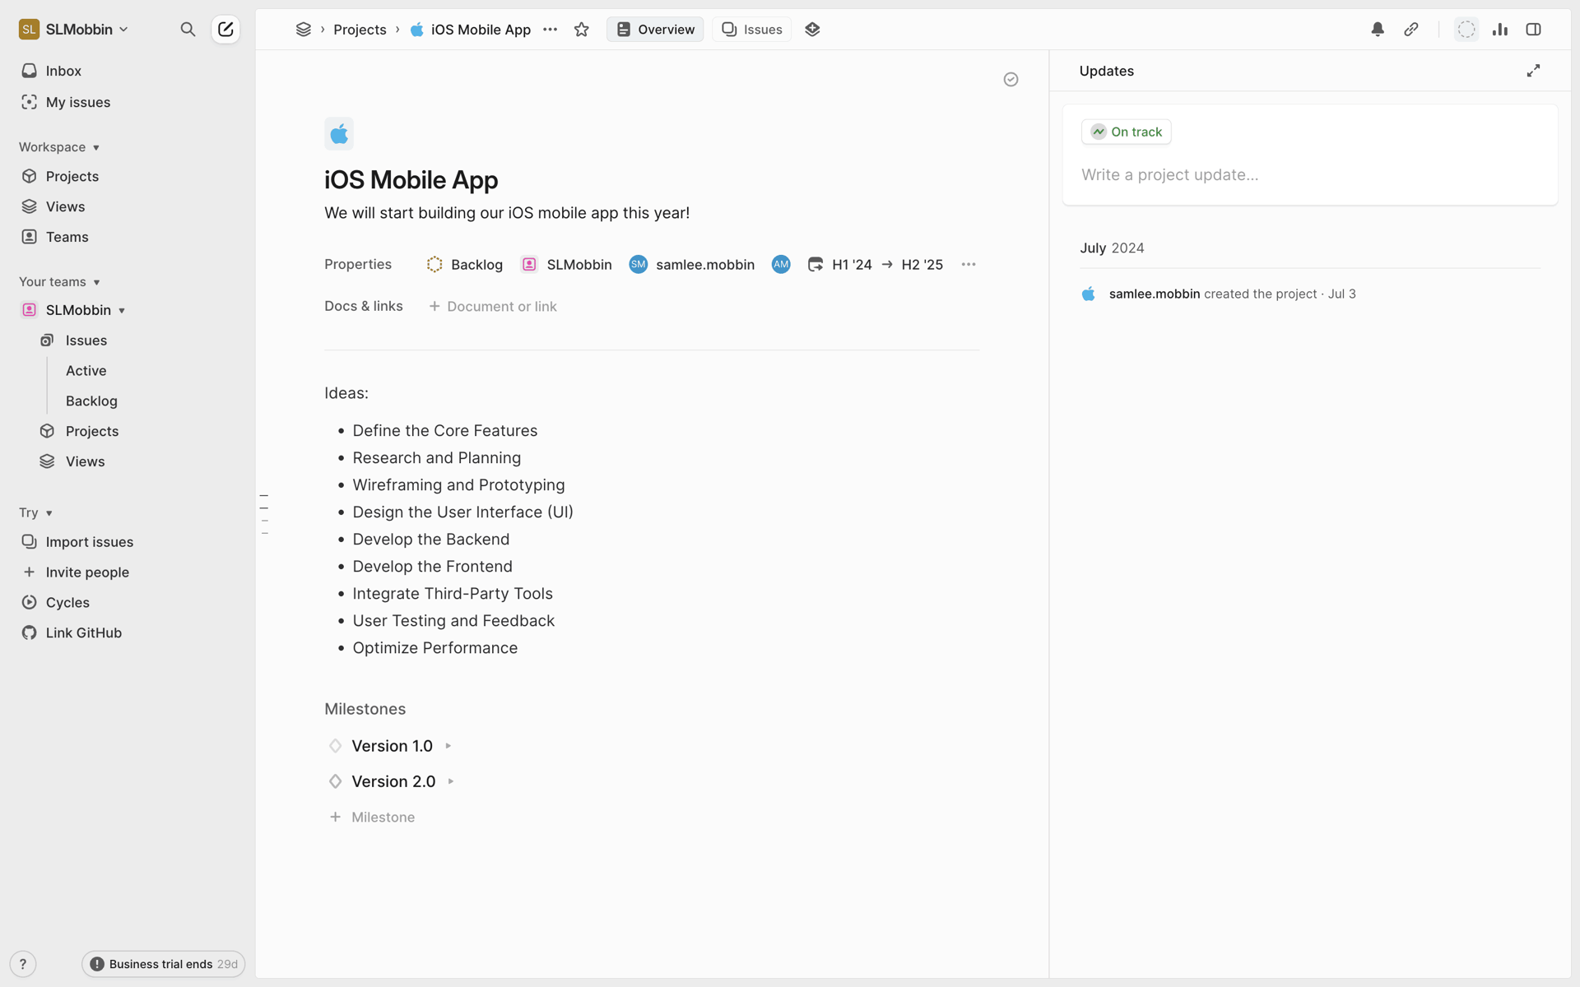
Task: Add a Document or link
Action: pyautogui.click(x=493, y=307)
